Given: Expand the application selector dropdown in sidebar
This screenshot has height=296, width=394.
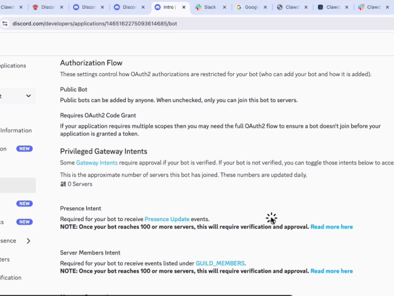Looking at the screenshot, I should pyautogui.click(x=28, y=96).
